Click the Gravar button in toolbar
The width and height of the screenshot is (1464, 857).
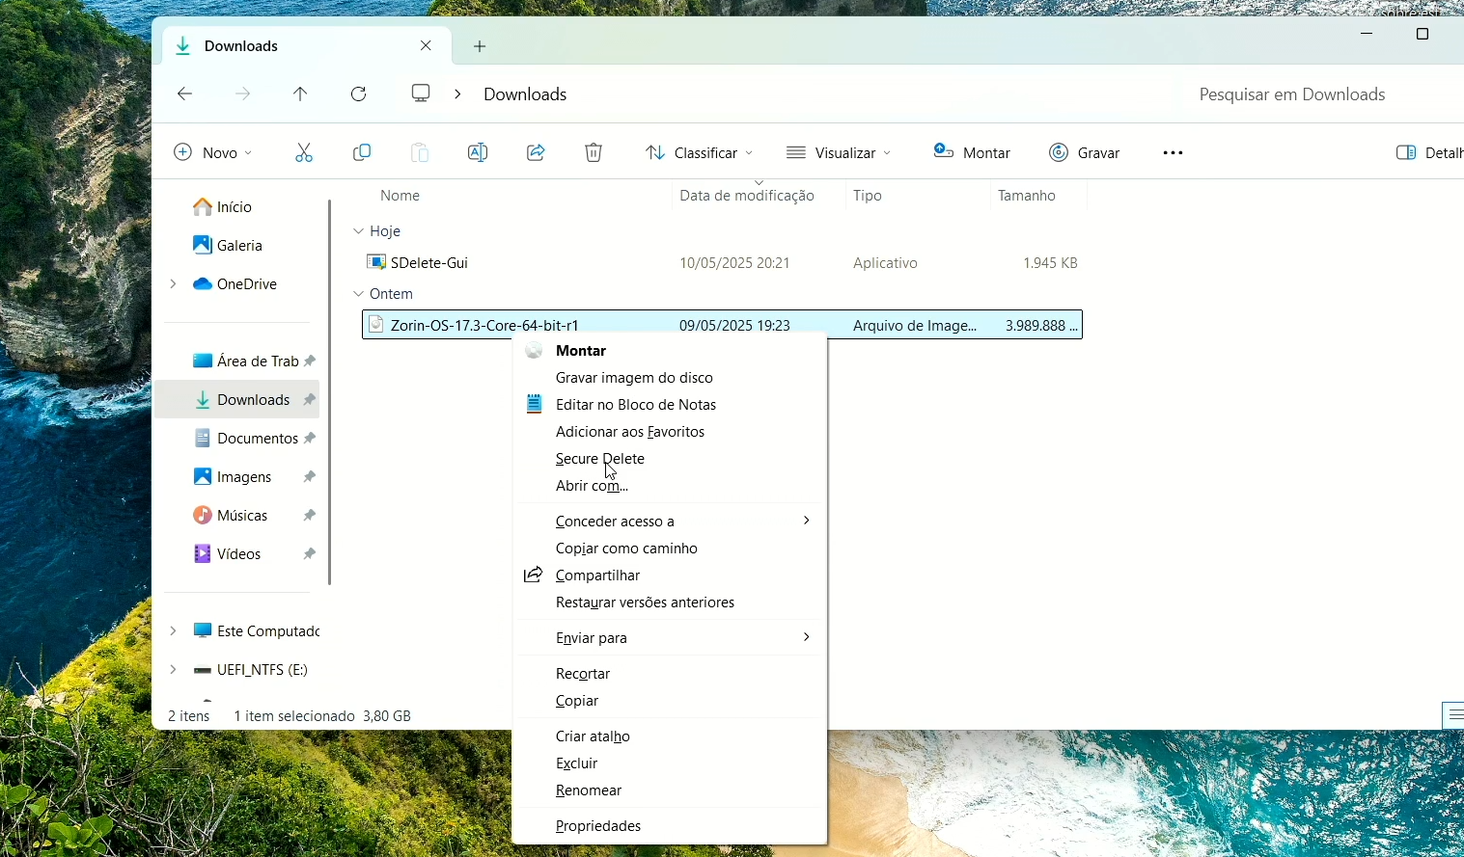point(1085,152)
